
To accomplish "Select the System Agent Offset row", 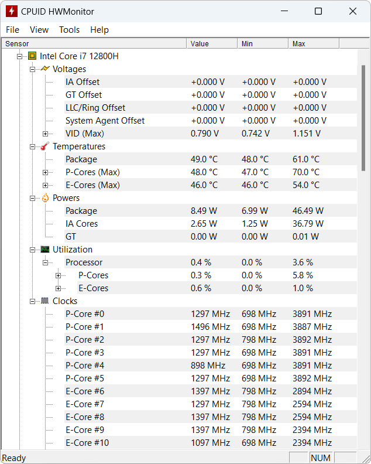I will pos(211,121).
